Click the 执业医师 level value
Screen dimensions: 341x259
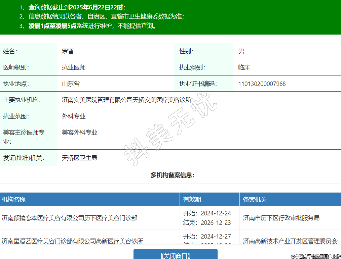coord(74,67)
